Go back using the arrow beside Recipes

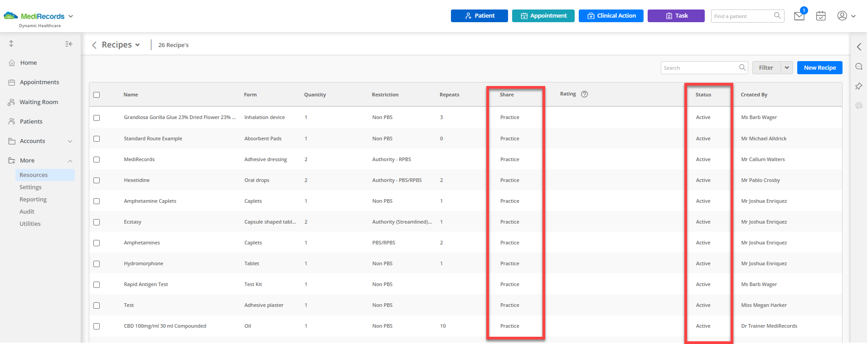[94, 45]
